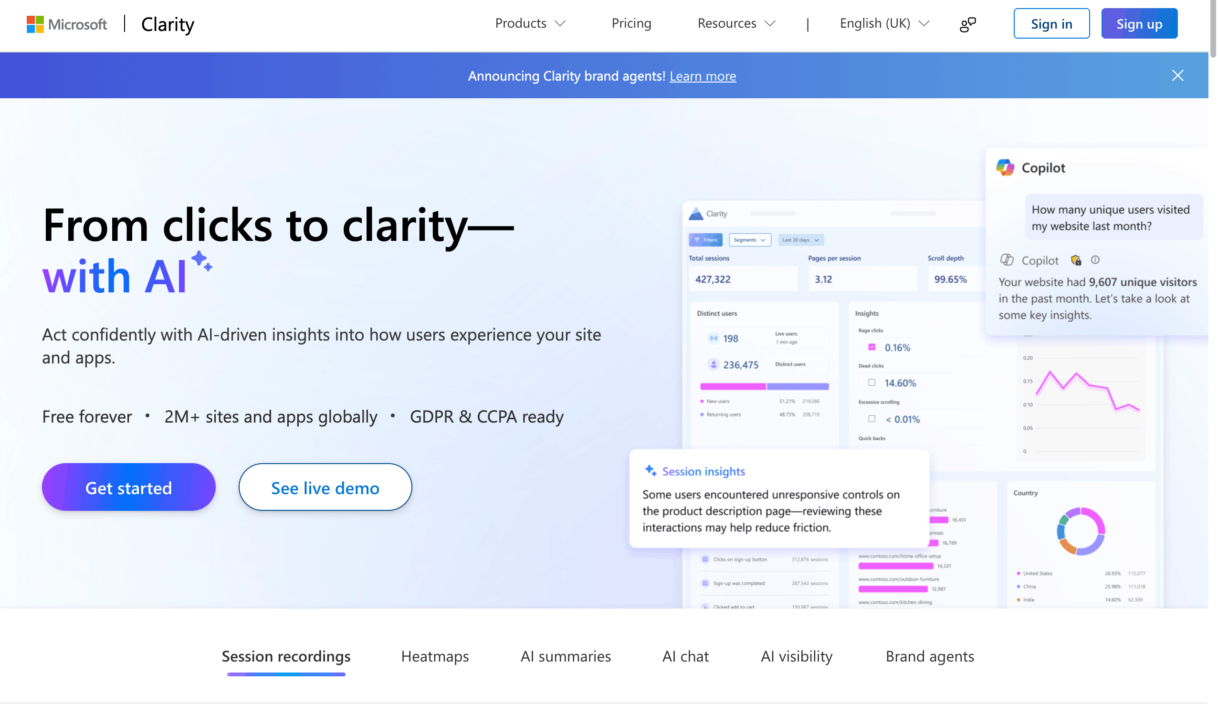Viewport: 1218px width, 704px height.
Task: Click the rage clicks line chart
Action: (1088, 392)
